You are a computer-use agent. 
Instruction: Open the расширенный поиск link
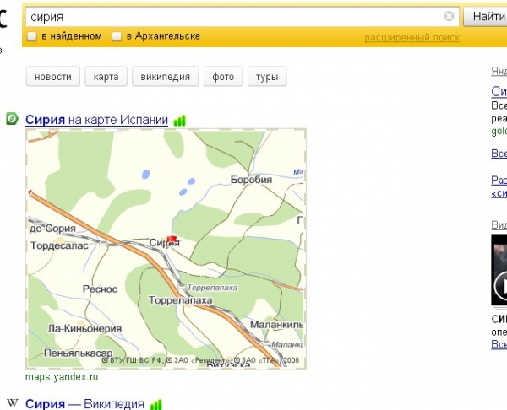point(412,38)
